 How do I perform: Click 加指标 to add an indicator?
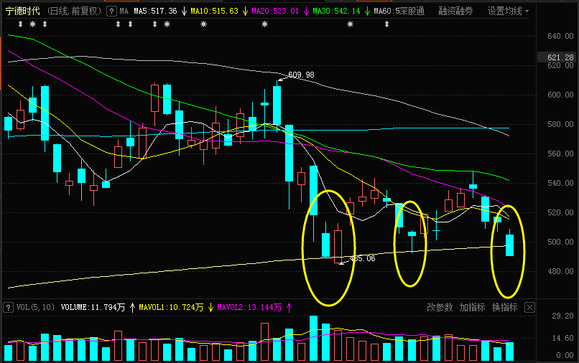coord(472,307)
